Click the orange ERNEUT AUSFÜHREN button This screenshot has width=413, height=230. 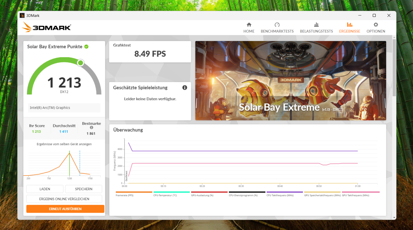pyautogui.click(x=65, y=209)
